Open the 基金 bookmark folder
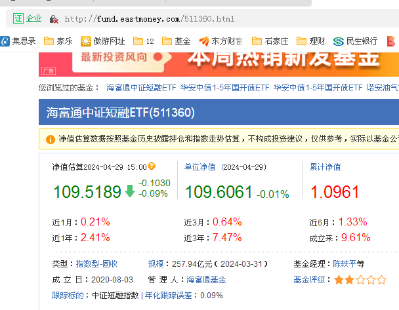 click(x=177, y=41)
